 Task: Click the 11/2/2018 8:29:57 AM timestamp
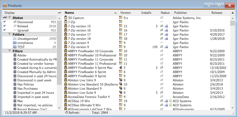[21, 113]
